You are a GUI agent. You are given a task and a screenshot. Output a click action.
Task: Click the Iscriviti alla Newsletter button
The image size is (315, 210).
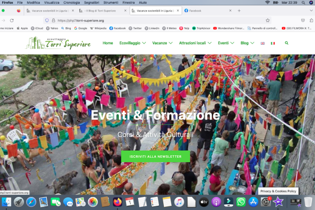[x=155, y=156]
